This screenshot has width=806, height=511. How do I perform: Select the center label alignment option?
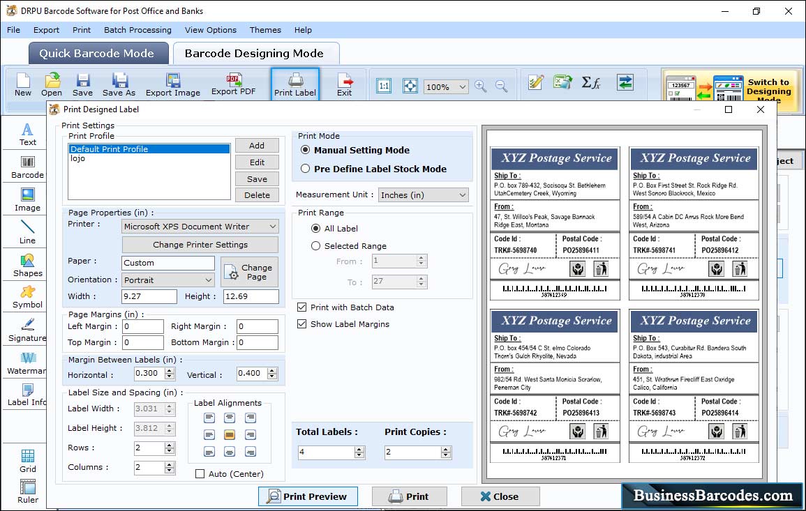(230, 435)
